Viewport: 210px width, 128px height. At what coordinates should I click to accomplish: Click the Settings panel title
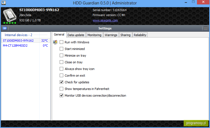[105, 28]
